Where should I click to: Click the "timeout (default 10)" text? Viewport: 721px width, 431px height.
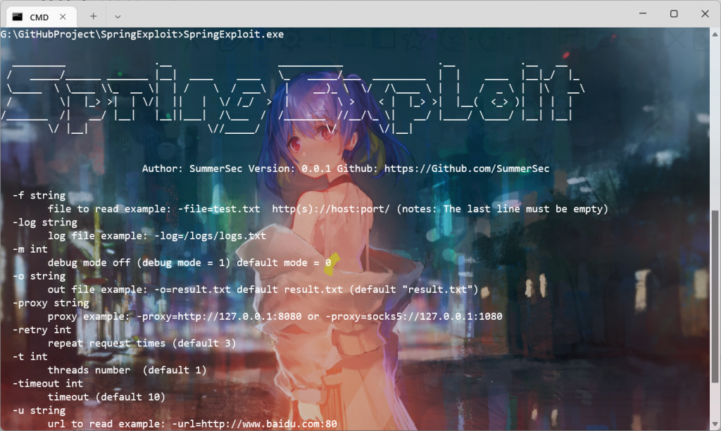[107, 397]
